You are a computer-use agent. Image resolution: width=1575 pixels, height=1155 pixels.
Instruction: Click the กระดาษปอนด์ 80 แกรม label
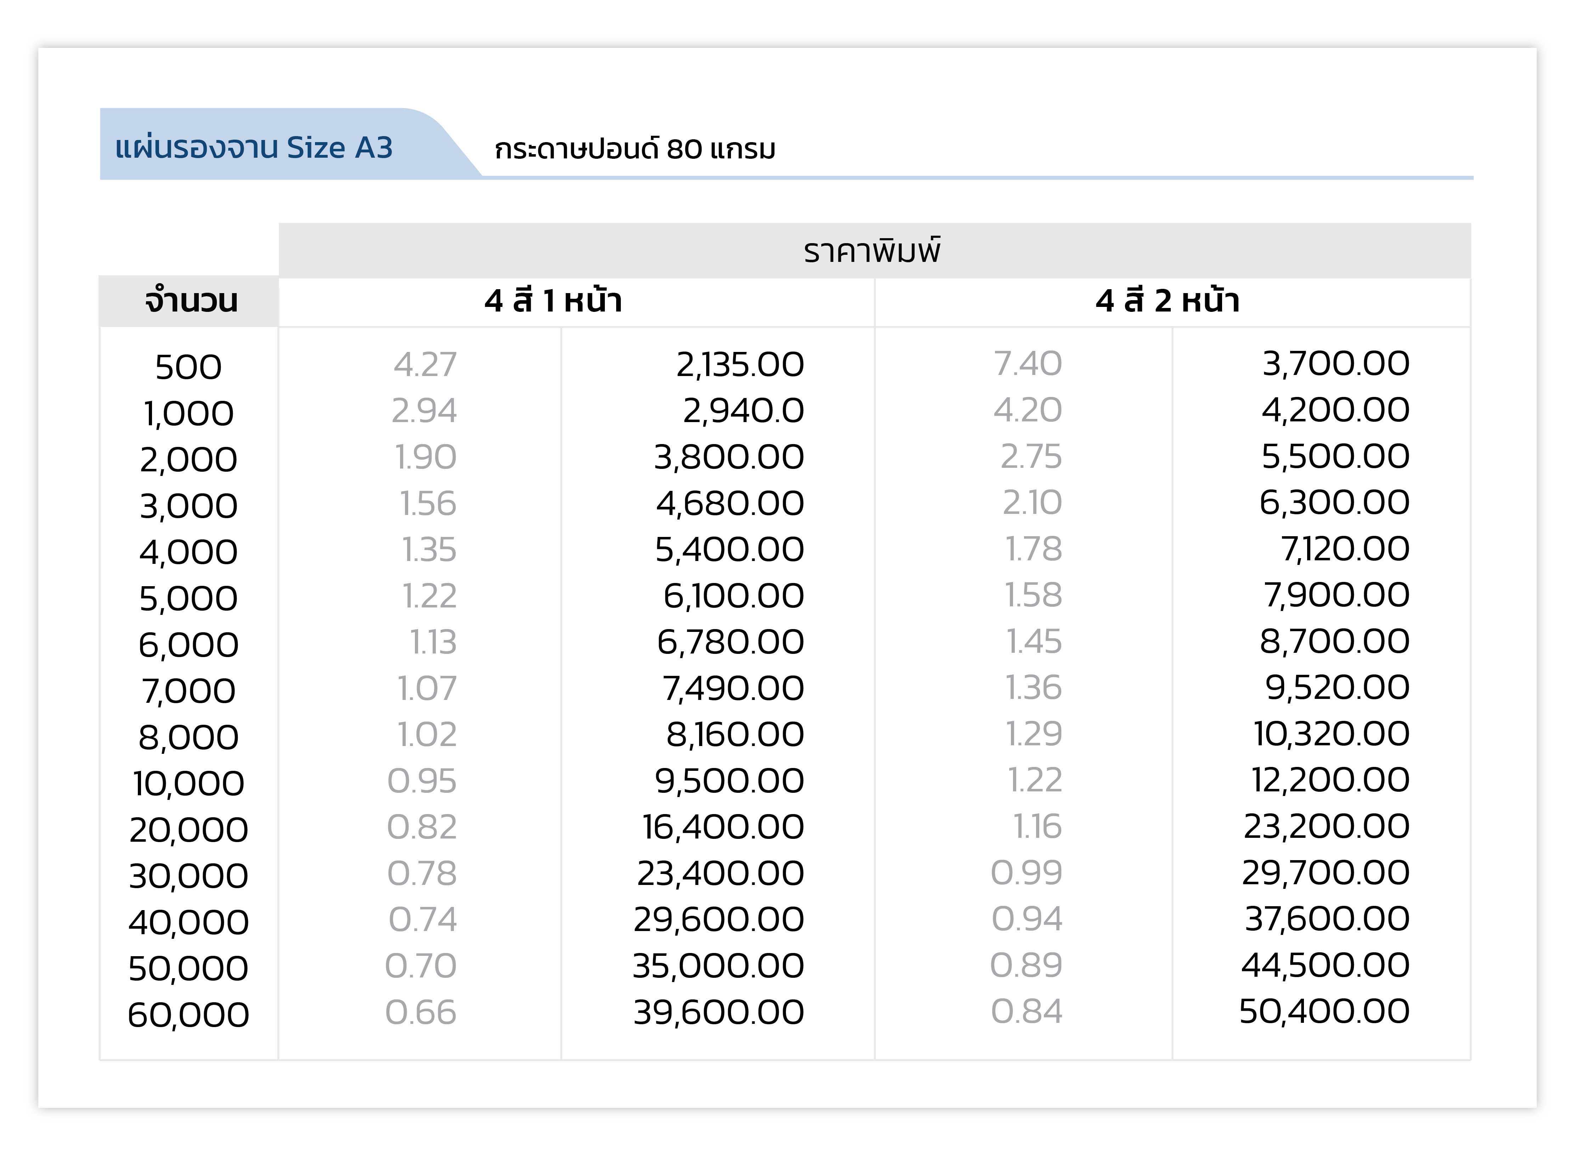tap(635, 150)
